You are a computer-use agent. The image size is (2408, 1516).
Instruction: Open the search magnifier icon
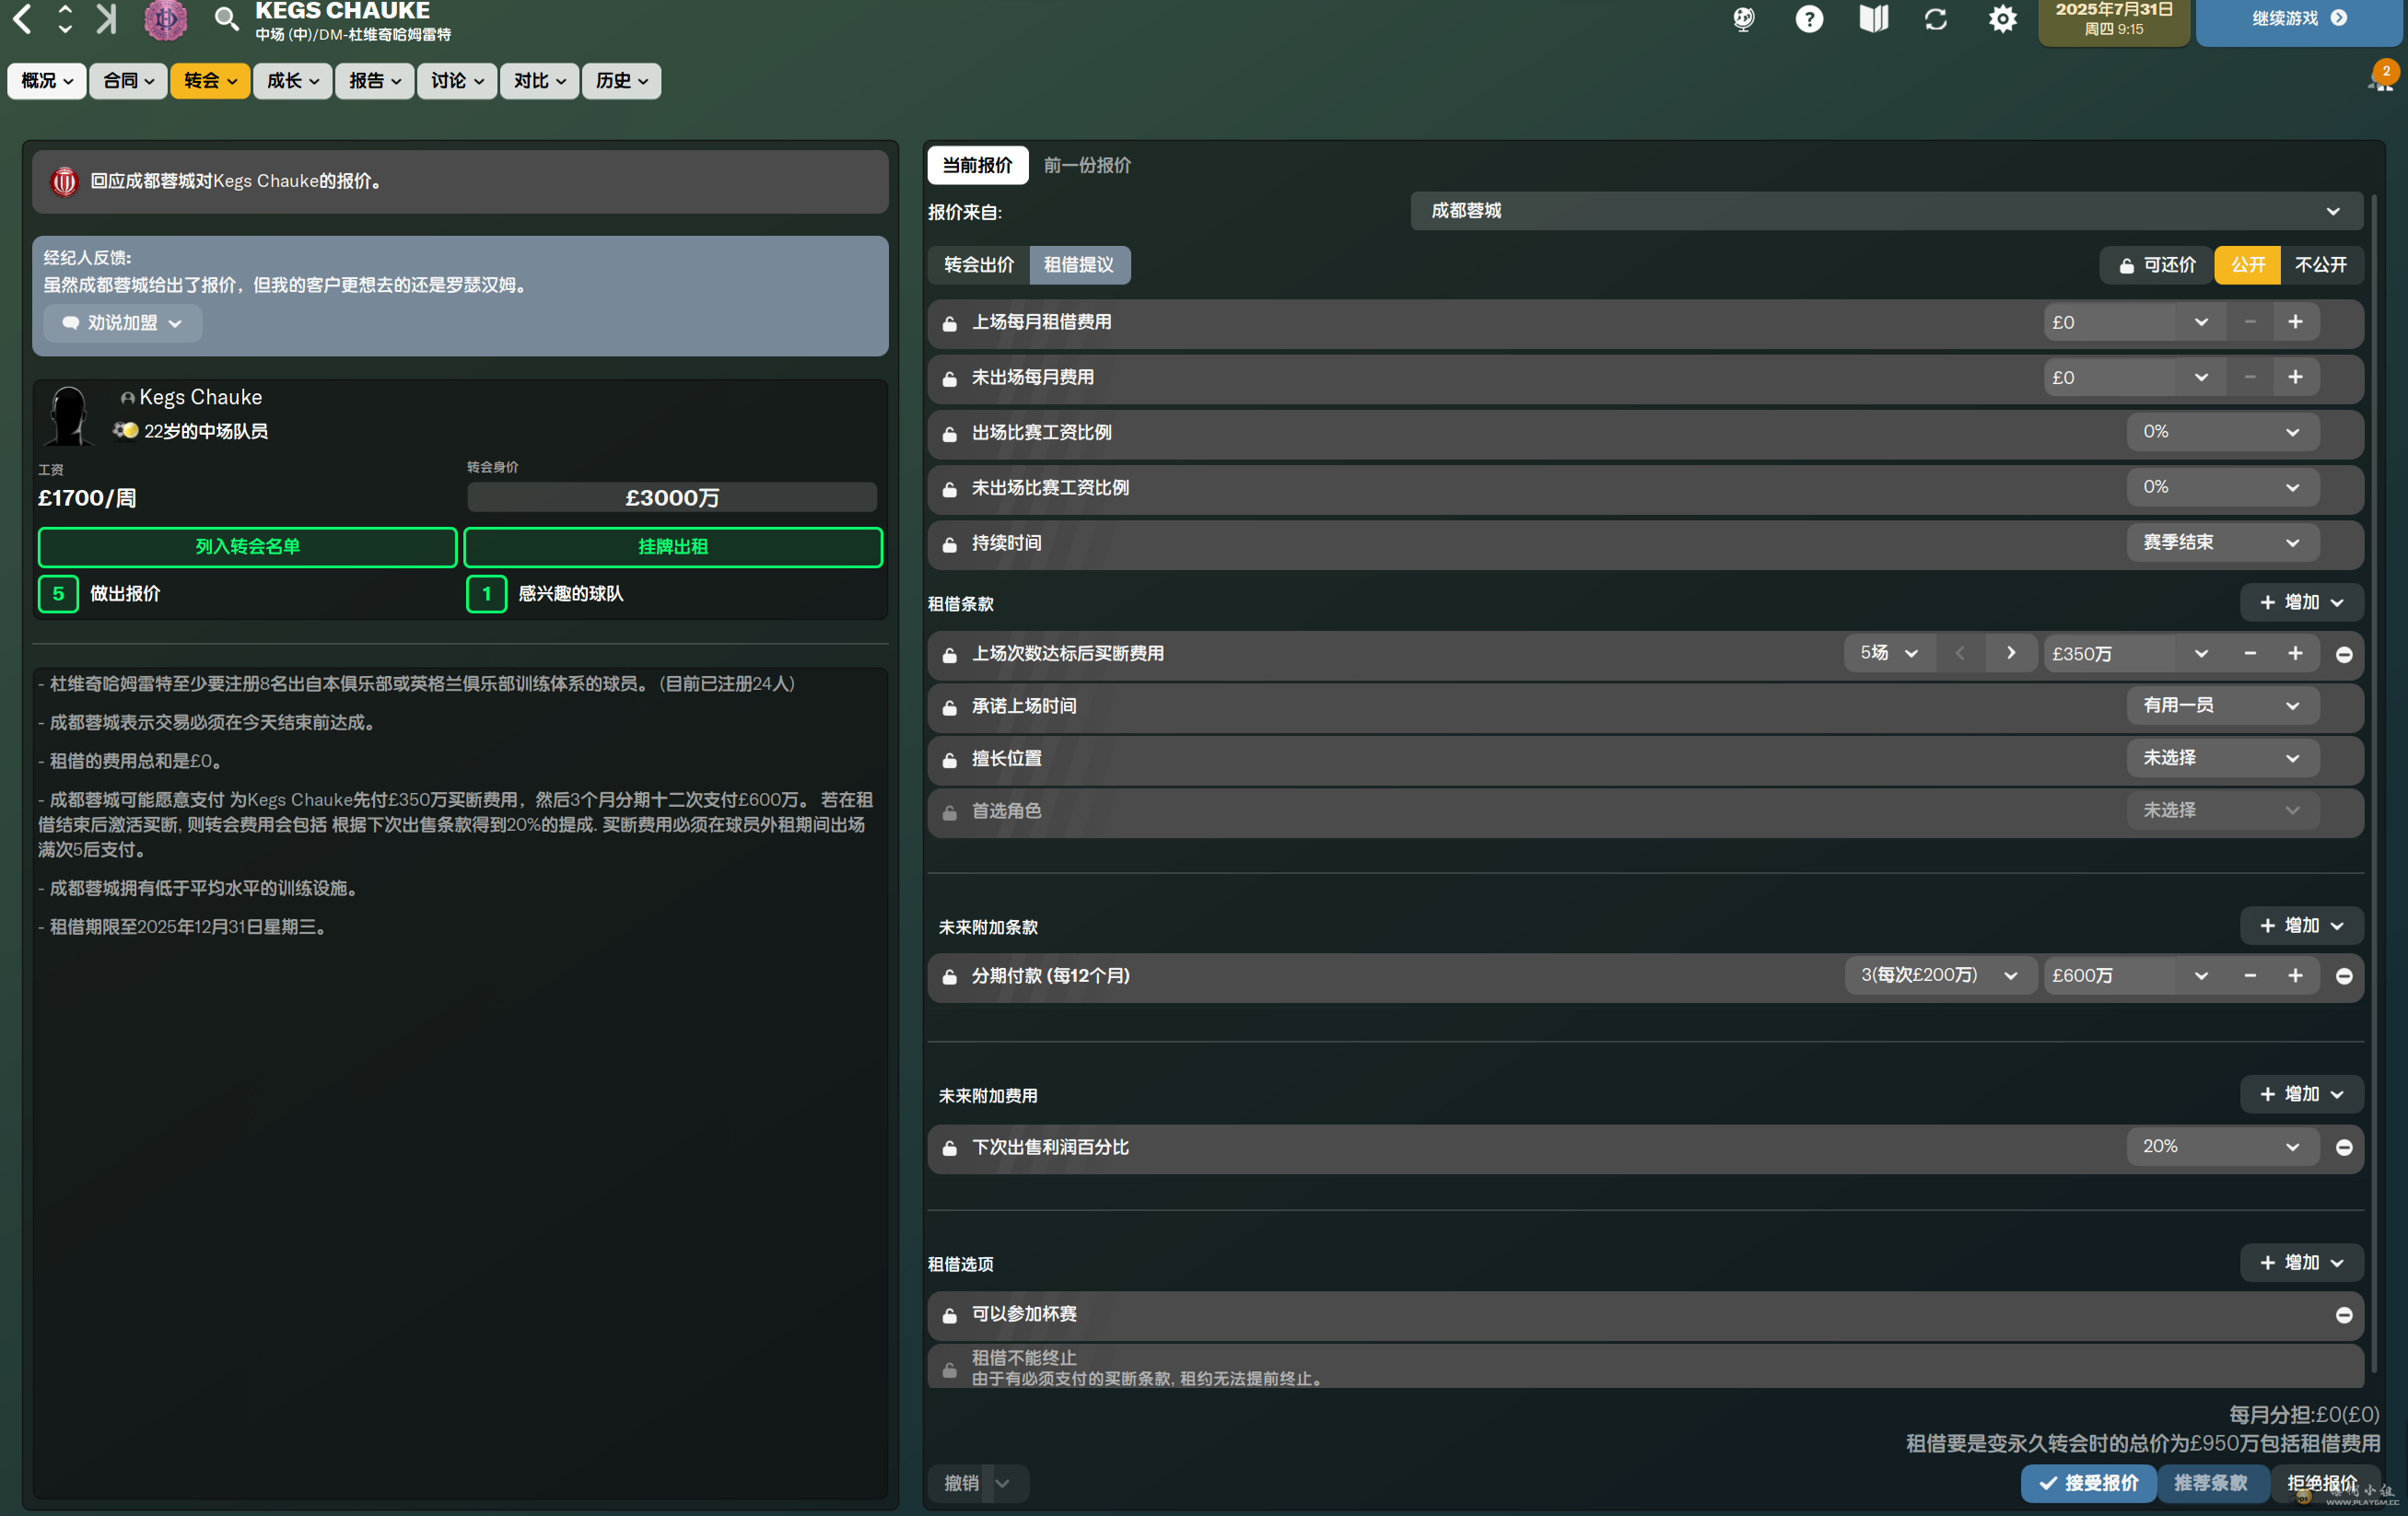click(x=227, y=18)
